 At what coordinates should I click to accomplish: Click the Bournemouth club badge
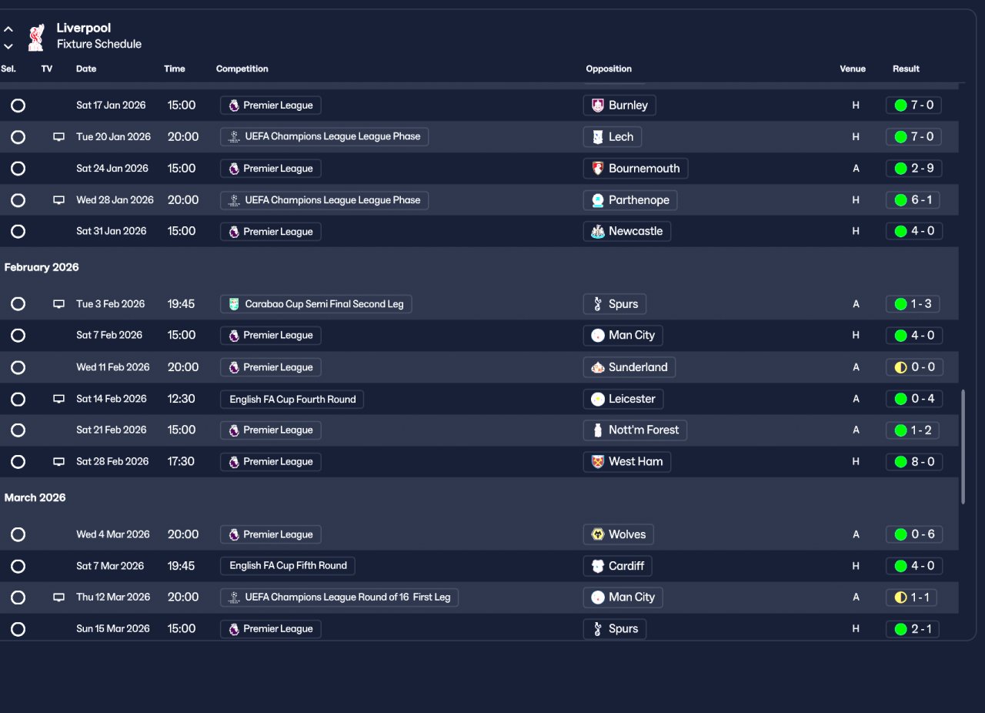pos(598,169)
